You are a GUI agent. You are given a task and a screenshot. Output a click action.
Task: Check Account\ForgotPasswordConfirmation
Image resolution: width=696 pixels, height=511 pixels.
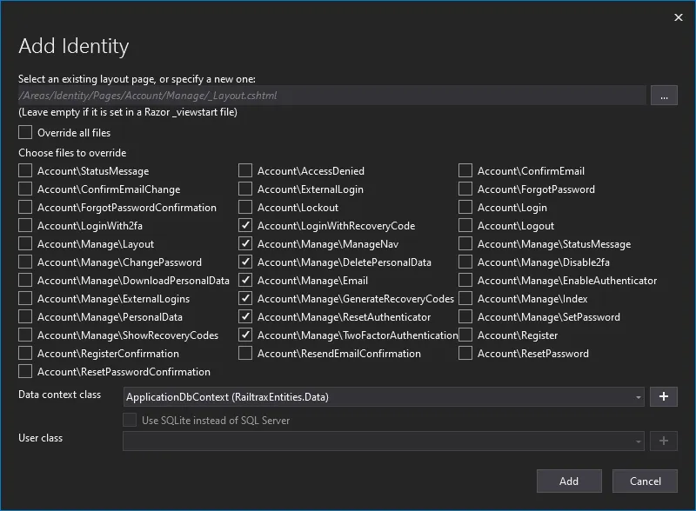tap(25, 207)
